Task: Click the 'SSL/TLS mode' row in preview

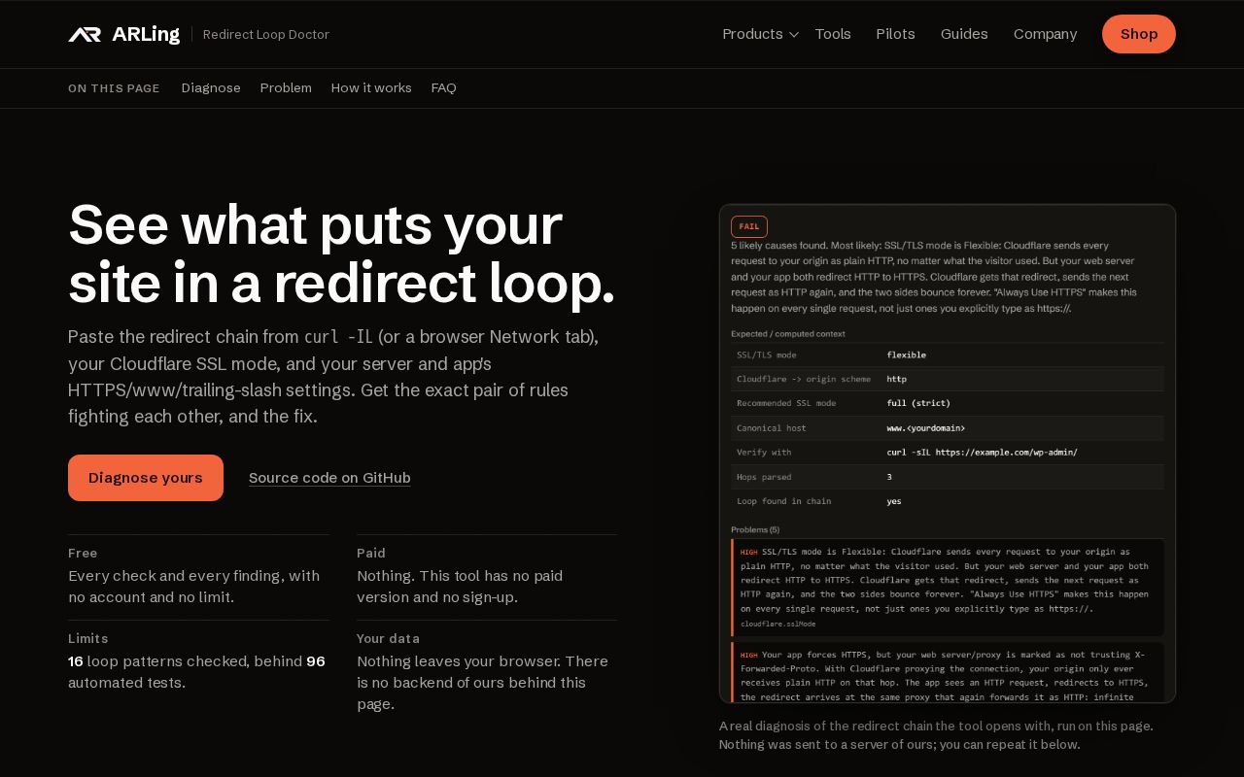Action: [948, 355]
